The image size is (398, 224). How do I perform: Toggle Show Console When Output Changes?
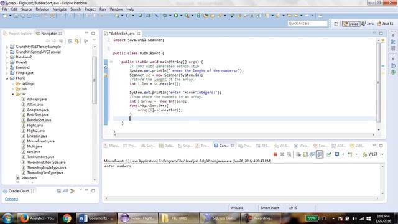(x=312, y=154)
